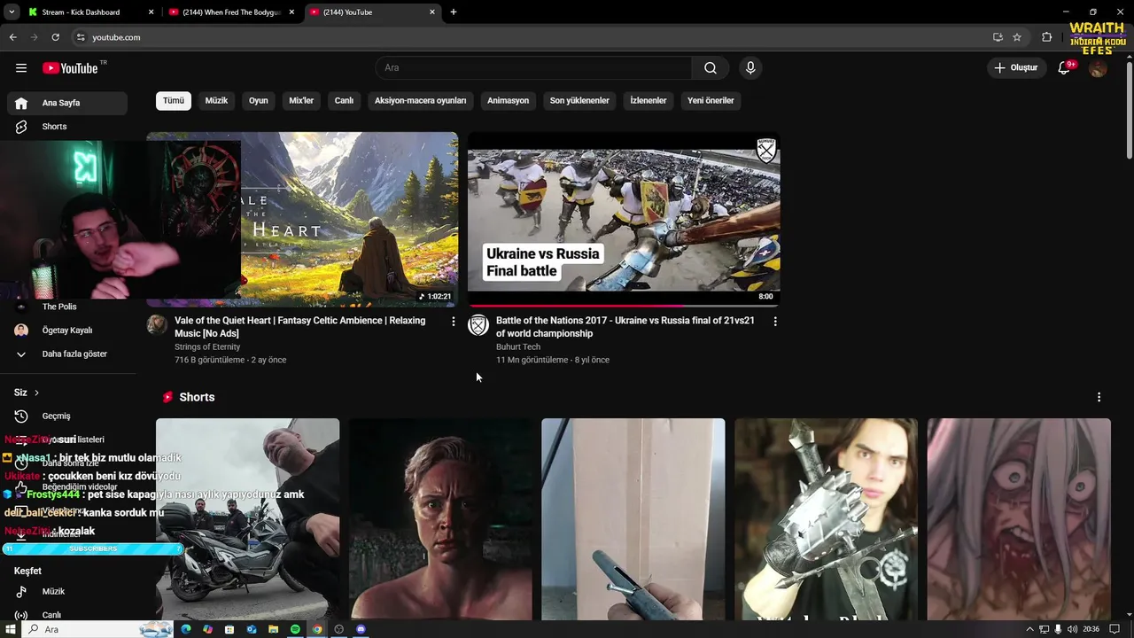Open Strings of Eternity channel name
Screen dimensions: 1134x638
click(207, 347)
